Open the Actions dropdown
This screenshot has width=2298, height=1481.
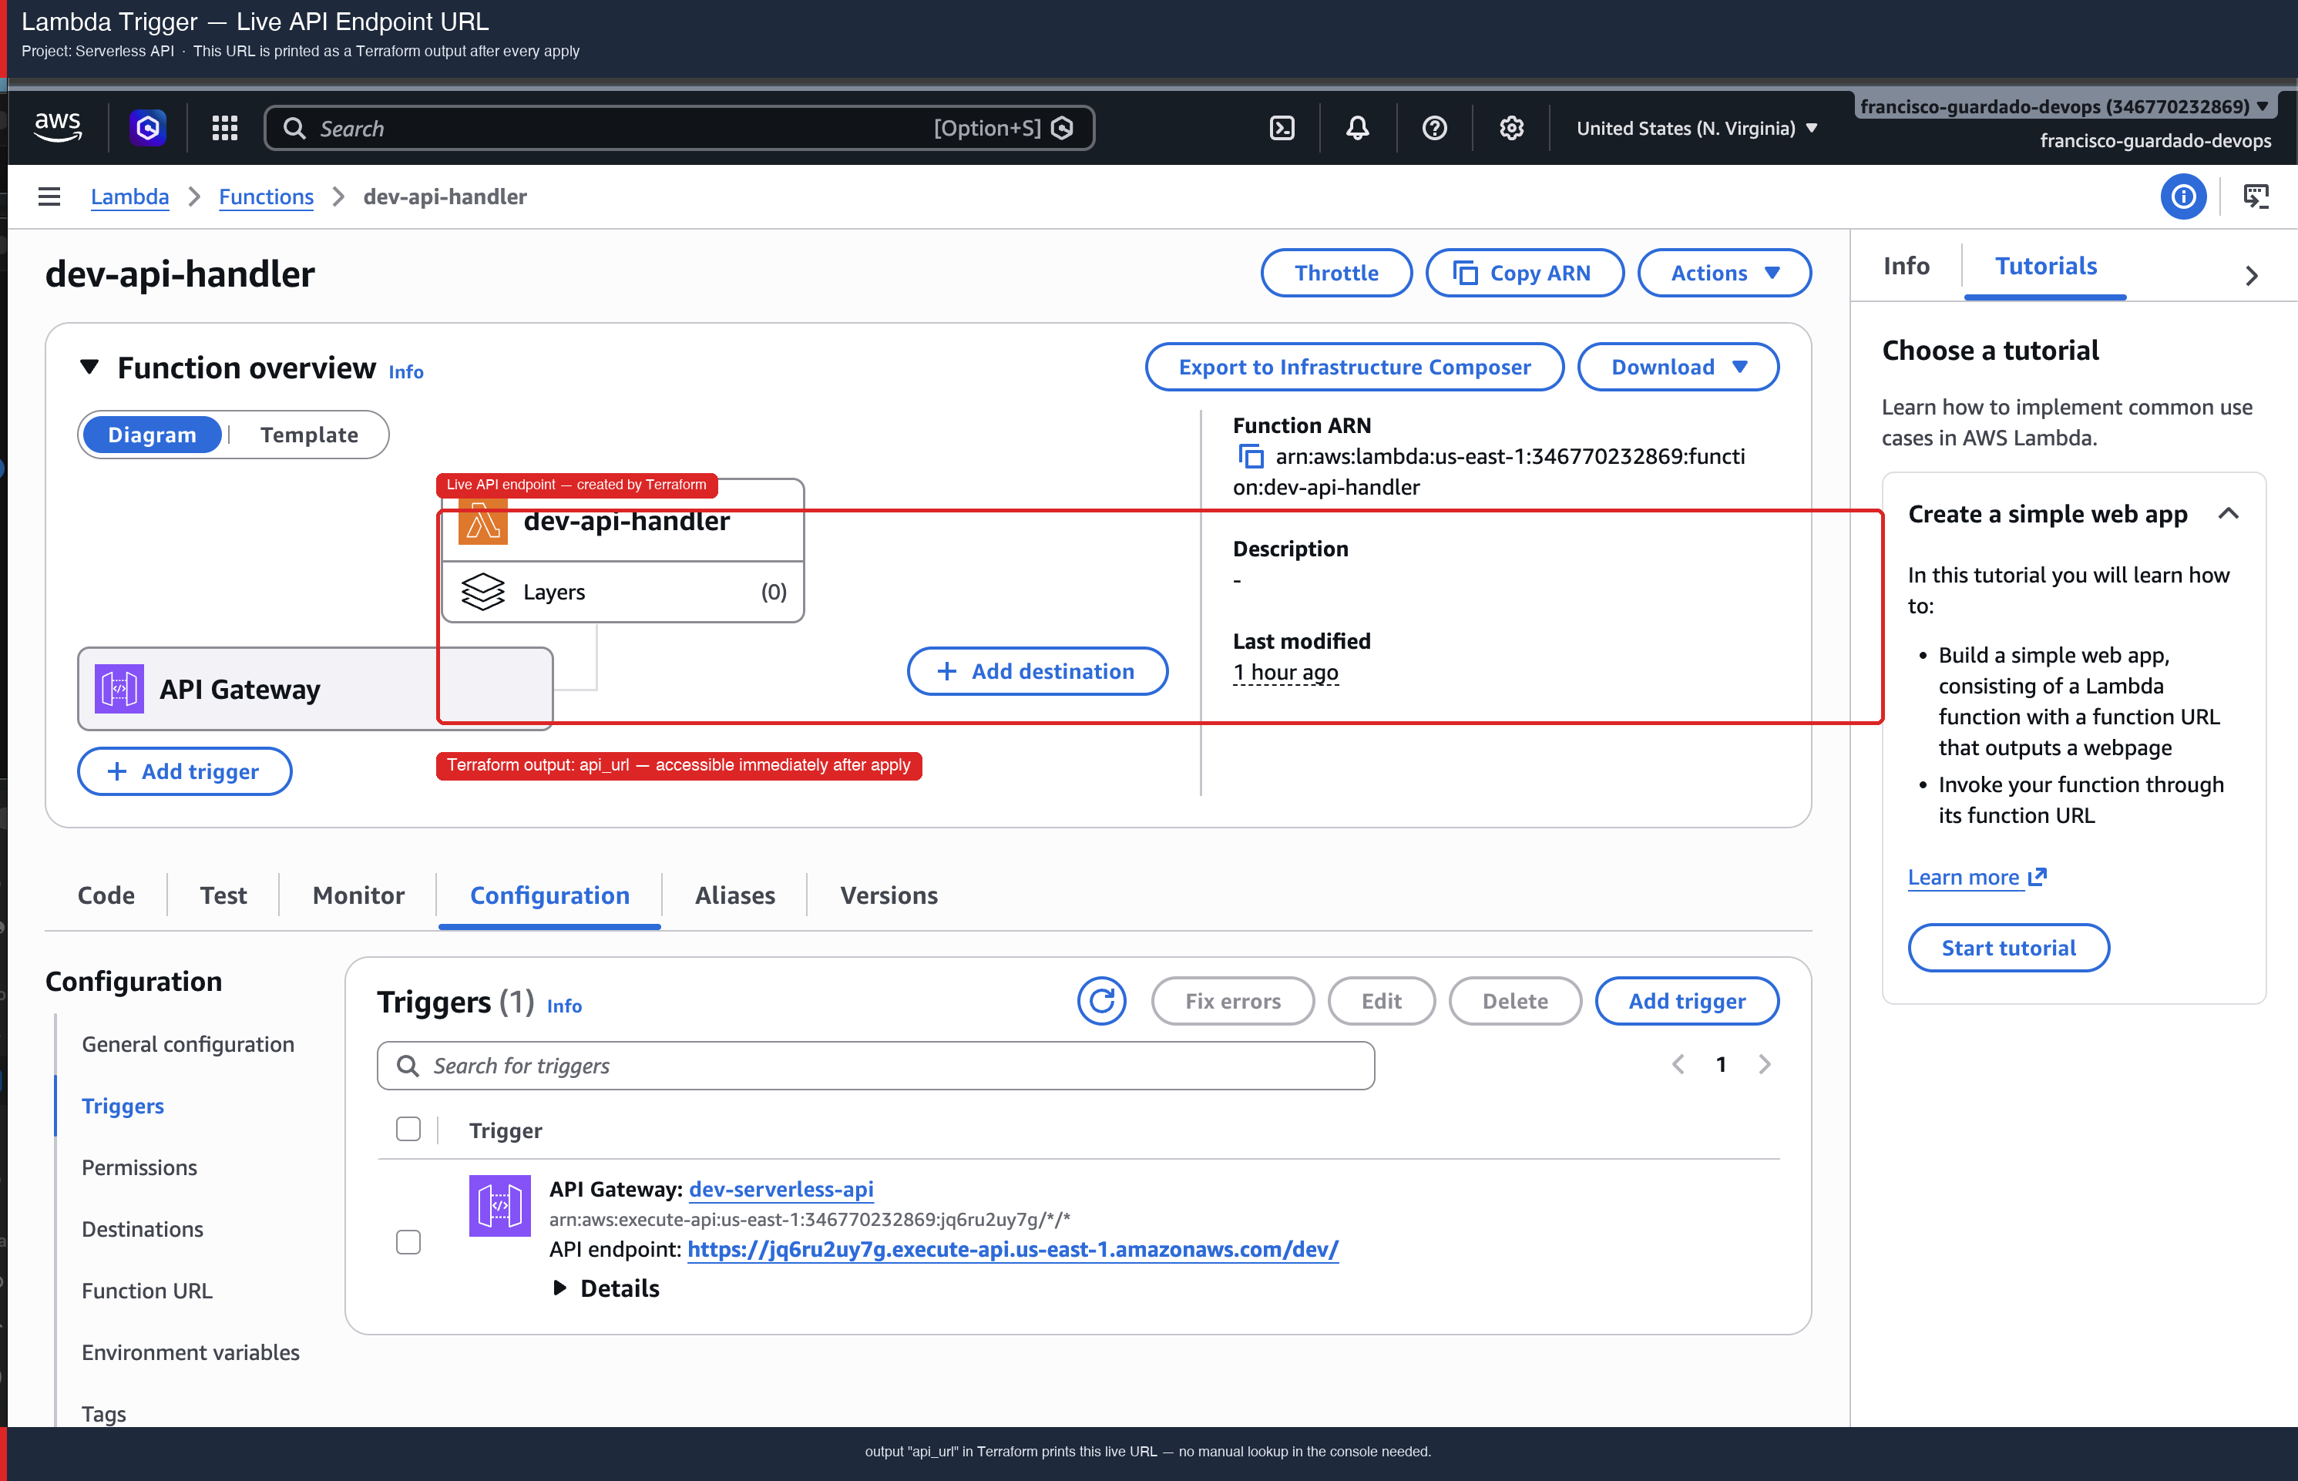(x=1724, y=273)
